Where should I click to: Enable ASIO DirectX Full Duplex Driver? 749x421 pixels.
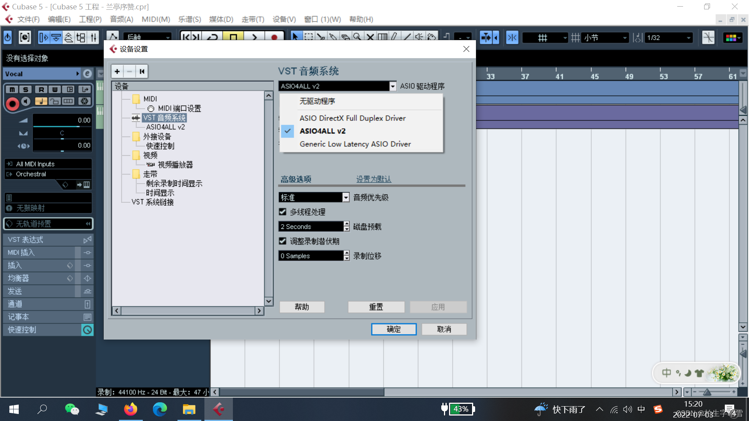[353, 118]
